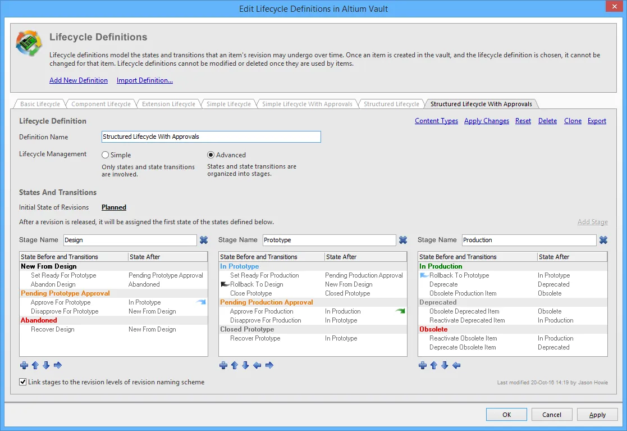The width and height of the screenshot is (627, 431).
Task: Click the Production stage name field
Action: click(x=529, y=240)
